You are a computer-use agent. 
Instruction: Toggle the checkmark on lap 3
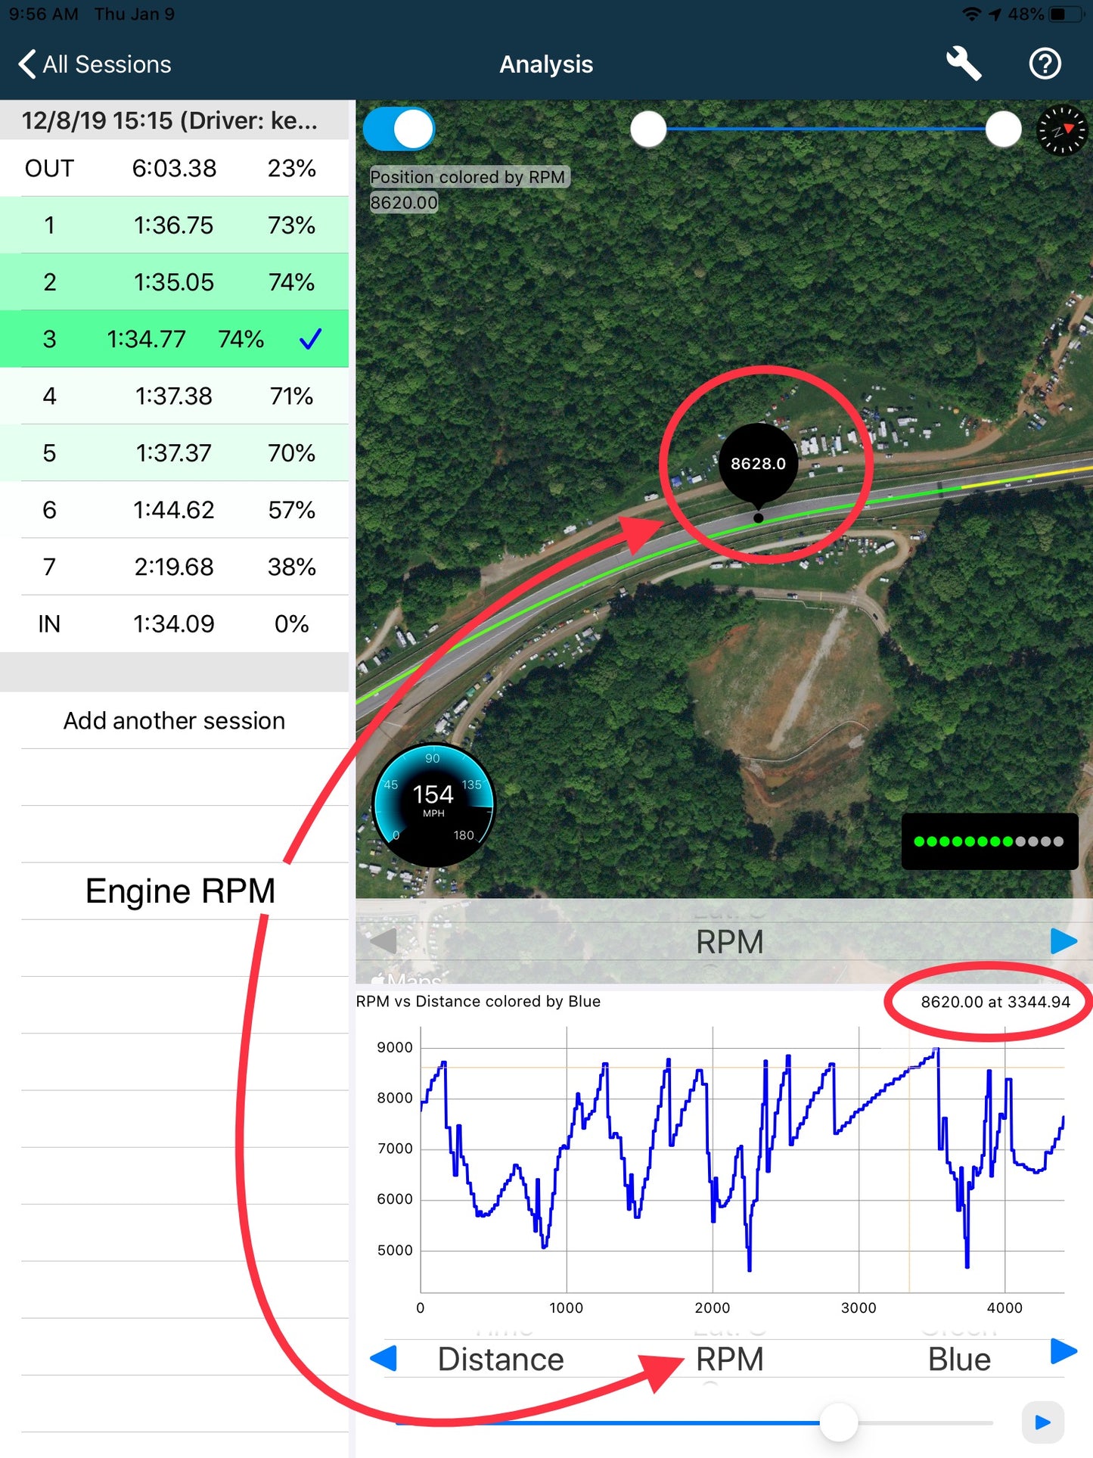pyautogui.click(x=311, y=338)
